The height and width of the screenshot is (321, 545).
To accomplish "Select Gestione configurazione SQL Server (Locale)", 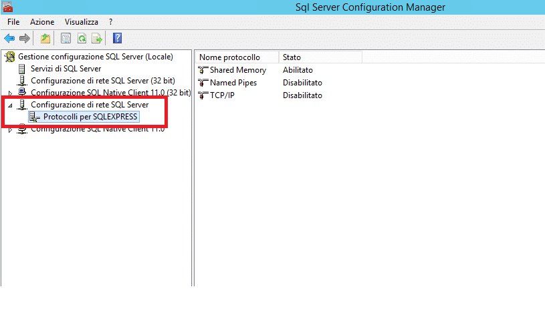I will (x=96, y=57).
